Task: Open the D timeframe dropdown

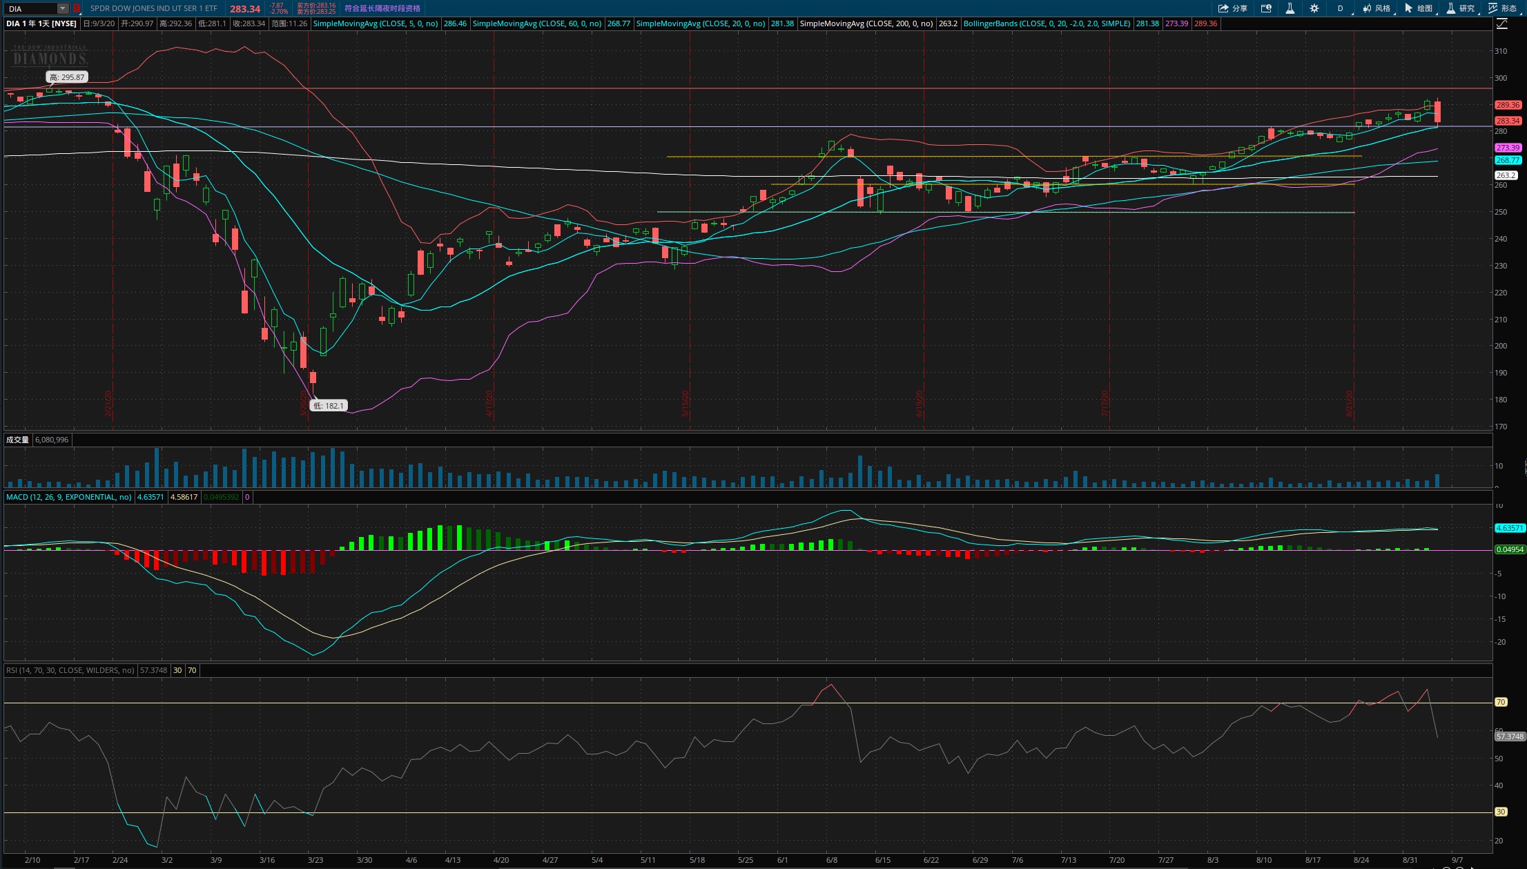Action: click(x=1341, y=8)
